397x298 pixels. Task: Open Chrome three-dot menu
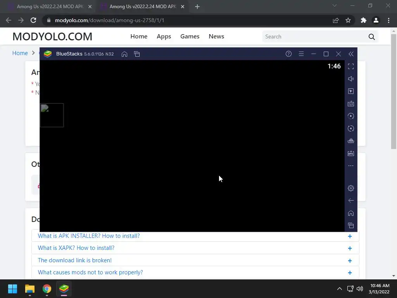tap(388, 20)
